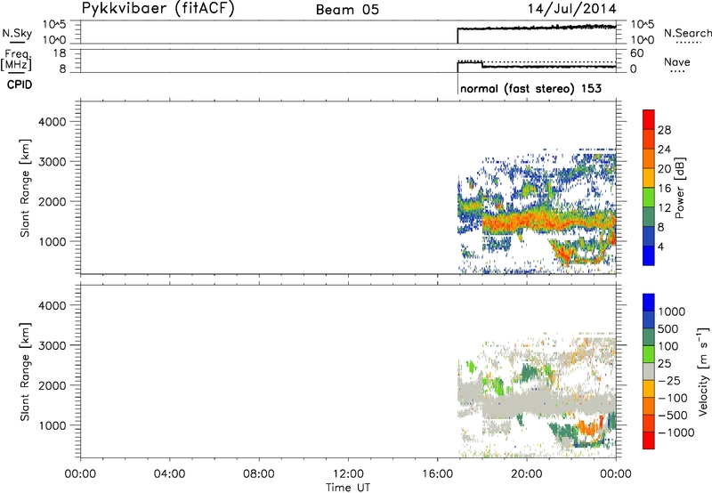Click the 'Velocity [m s-1]' colorbar label
Viewport: 712px width, 493px height.
(x=703, y=372)
